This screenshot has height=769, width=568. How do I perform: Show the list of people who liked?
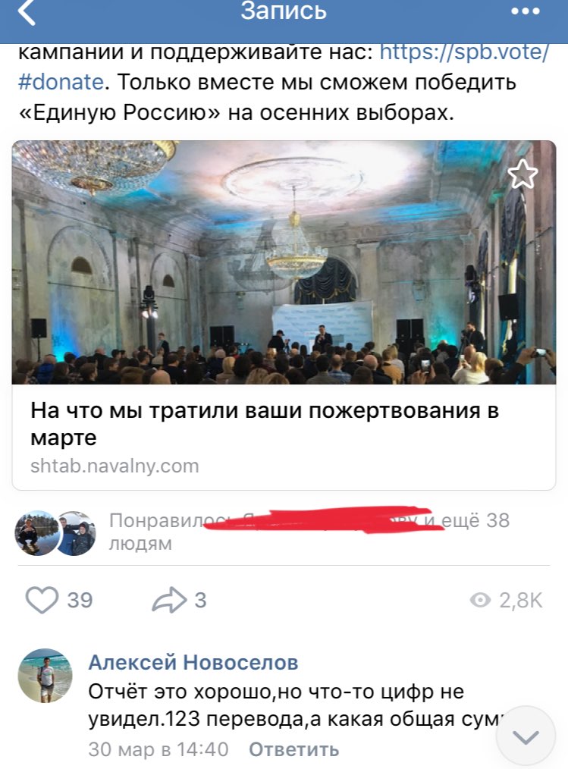point(309,532)
